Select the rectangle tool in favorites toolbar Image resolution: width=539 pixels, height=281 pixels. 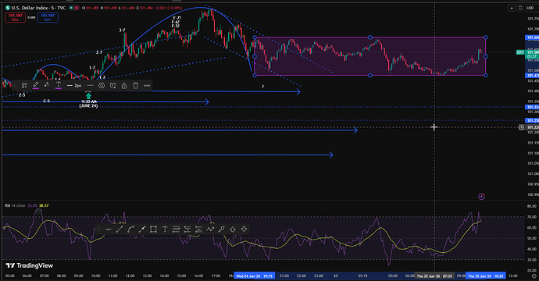tap(153, 229)
